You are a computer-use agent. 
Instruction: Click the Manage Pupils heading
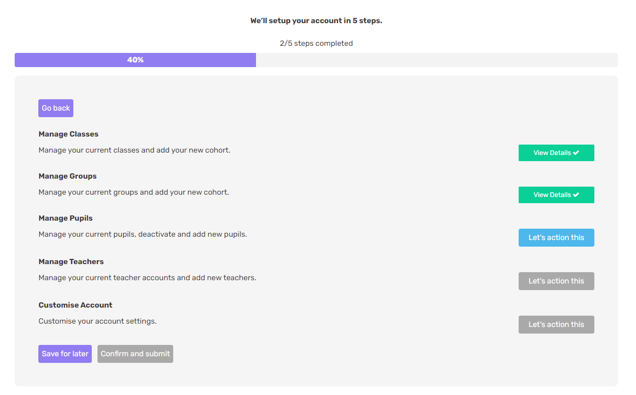point(66,218)
